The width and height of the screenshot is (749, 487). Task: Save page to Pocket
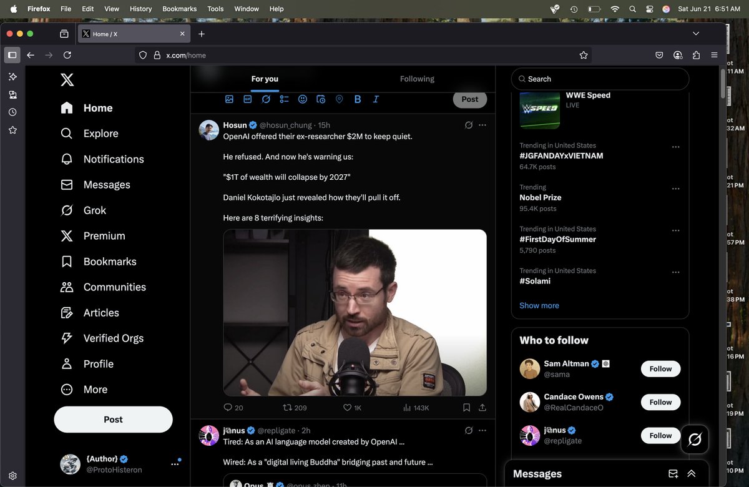659,55
